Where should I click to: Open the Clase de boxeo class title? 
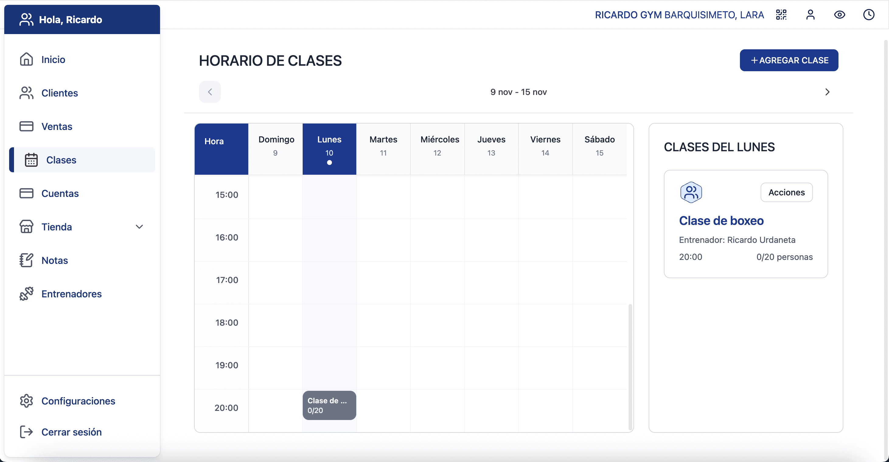(721, 221)
